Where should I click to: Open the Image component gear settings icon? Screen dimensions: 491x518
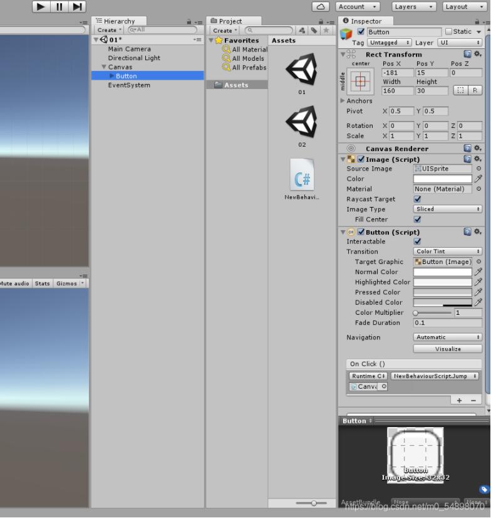coord(478,159)
